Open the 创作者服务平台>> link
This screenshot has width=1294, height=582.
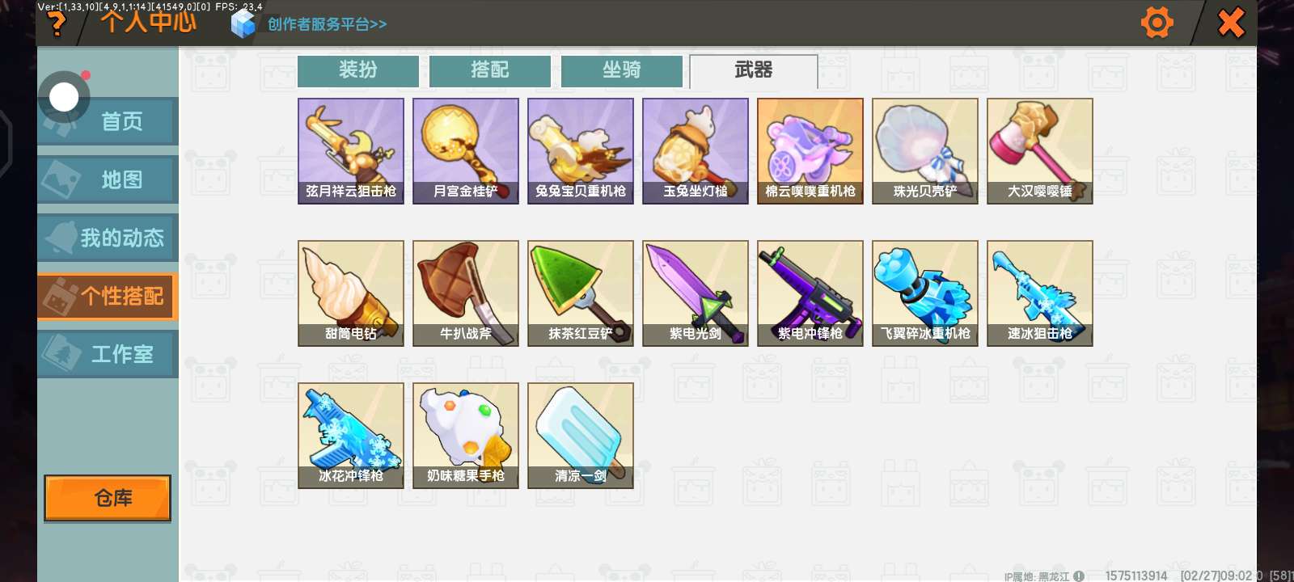pos(327,24)
